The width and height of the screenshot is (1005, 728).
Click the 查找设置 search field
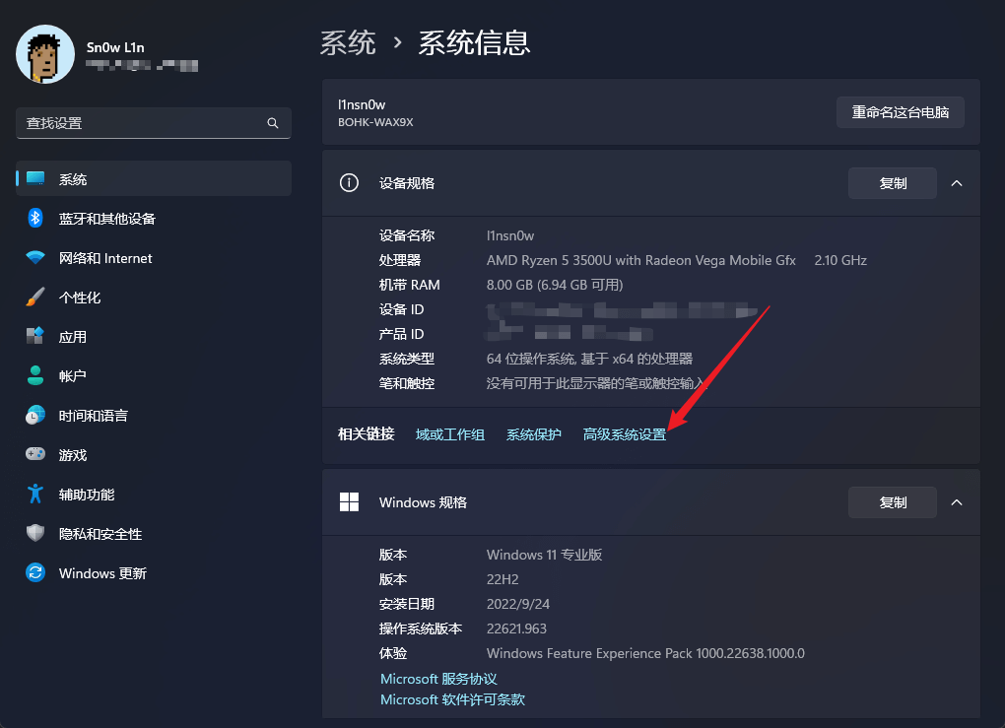coord(154,123)
